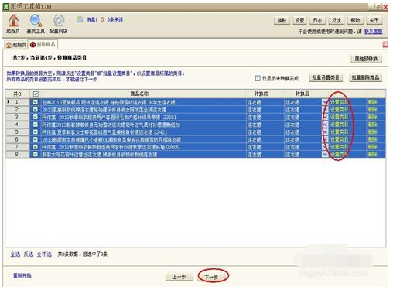Uncheck the row 5 product checkbox
Viewport: 400px width, 290px height.
(36, 132)
